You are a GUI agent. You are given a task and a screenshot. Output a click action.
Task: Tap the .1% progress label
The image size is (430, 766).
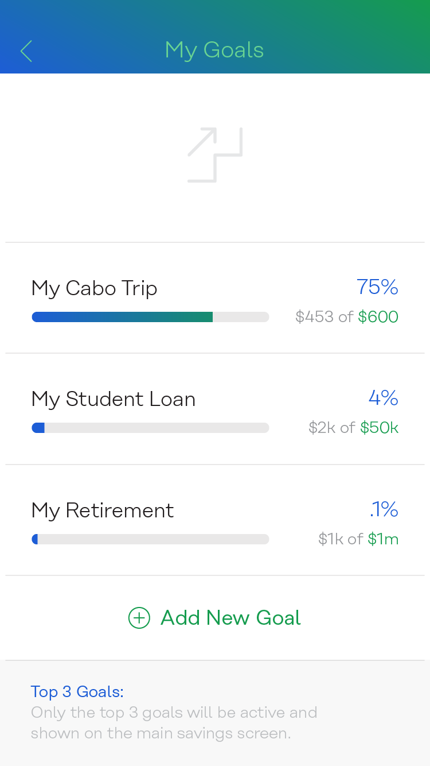384,509
